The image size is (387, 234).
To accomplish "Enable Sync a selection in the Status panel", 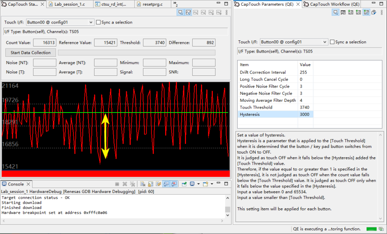I will (x=99, y=23).
